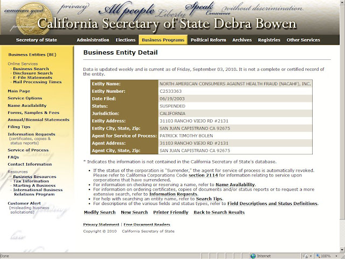The image size is (345, 259).
Task: Open International Business Relations Program link
Action: (x=38, y=192)
